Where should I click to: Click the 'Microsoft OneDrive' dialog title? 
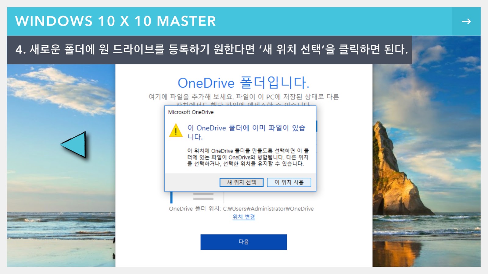pyautogui.click(x=191, y=112)
